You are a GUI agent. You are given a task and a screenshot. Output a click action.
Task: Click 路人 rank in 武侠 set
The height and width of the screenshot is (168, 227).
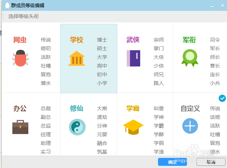(x=159, y=83)
